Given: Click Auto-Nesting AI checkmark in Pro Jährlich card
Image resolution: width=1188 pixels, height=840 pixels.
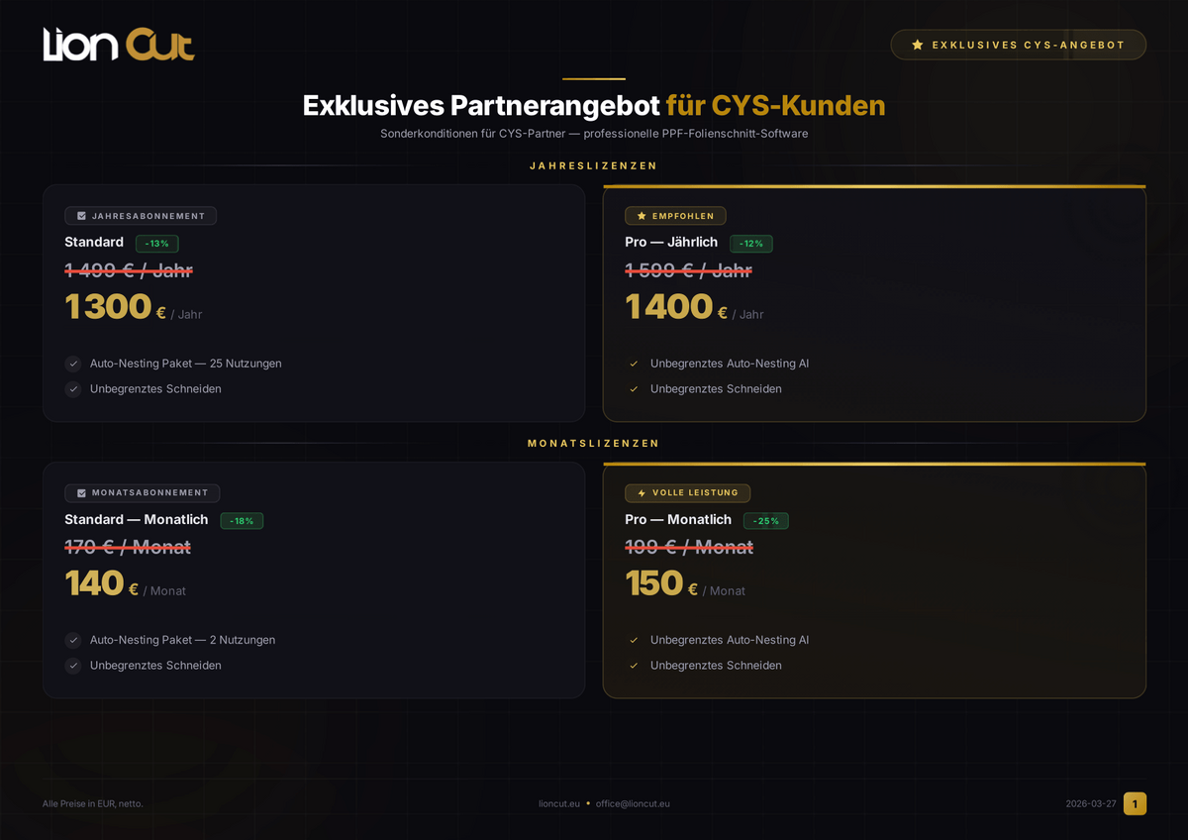Looking at the screenshot, I should point(634,364).
